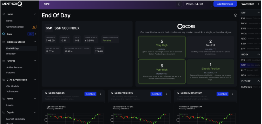Click the CTAs & Vol Models chart icon

(4, 80)
